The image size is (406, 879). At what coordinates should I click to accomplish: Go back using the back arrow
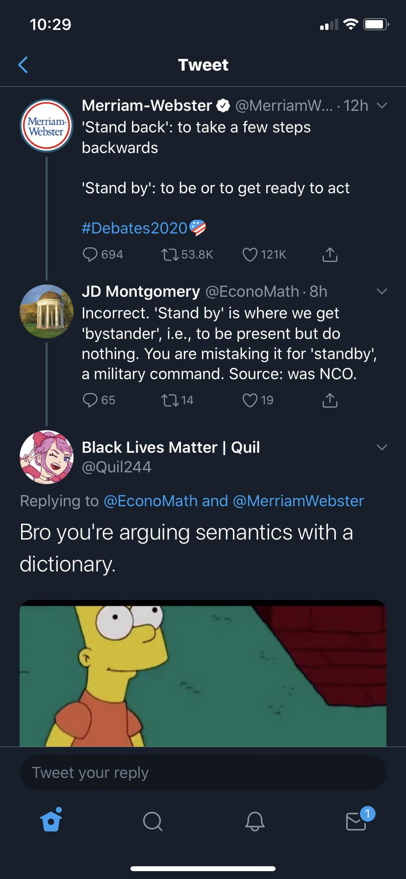[x=23, y=64]
